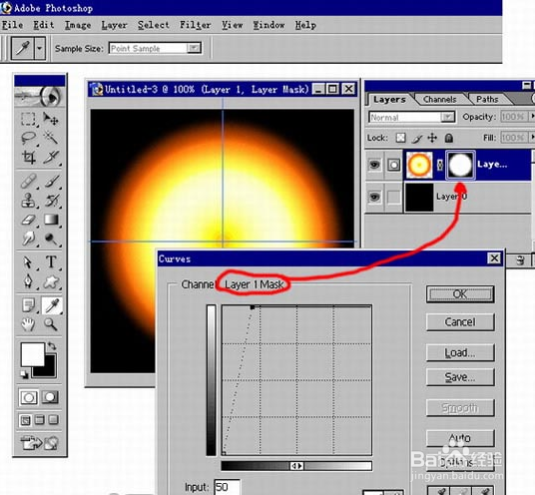Open the File menu

click(x=13, y=25)
